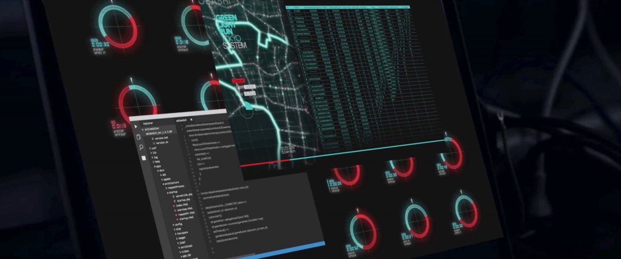The image size is (621, 259).
Task: Expand the requestProcess folder
Action: tap(176, 186)
